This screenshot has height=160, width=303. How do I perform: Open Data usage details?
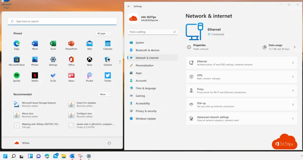tap(279, 47)
